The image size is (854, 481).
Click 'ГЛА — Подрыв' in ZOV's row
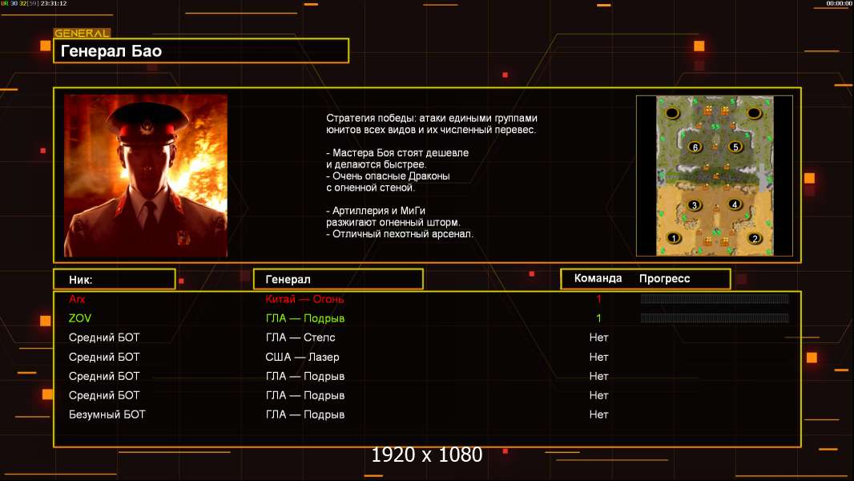pyautogui.click(x=305, y=318)
